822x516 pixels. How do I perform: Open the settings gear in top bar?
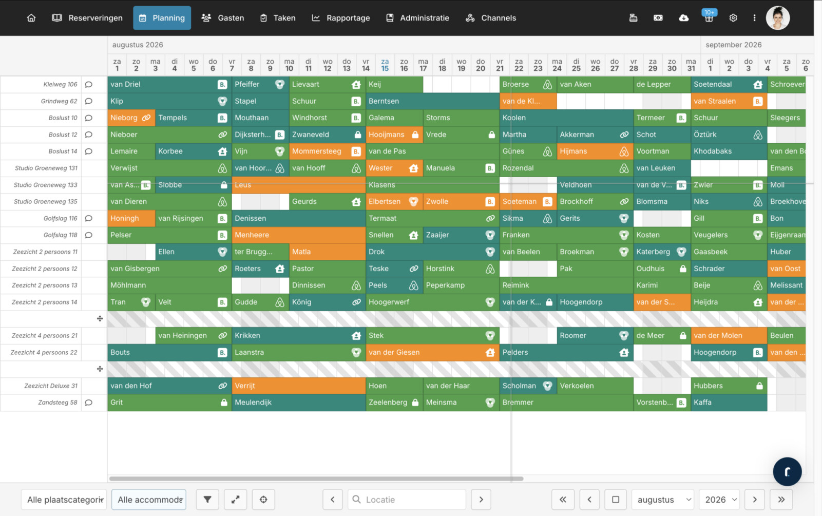click(733, 18)
